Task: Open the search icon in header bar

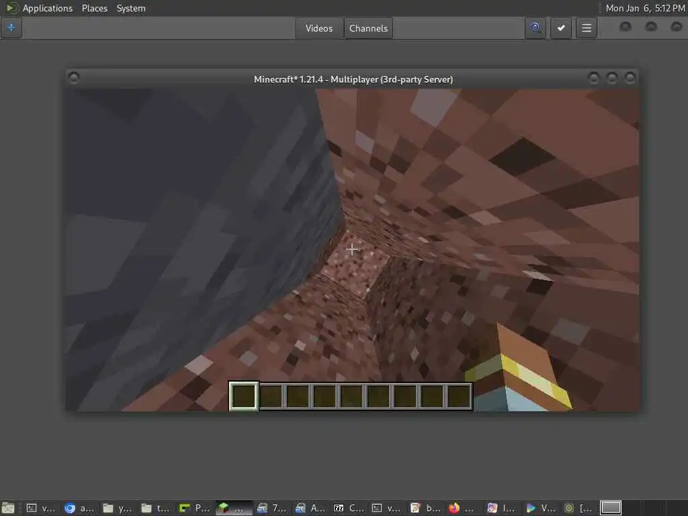Action: [535, 28]
